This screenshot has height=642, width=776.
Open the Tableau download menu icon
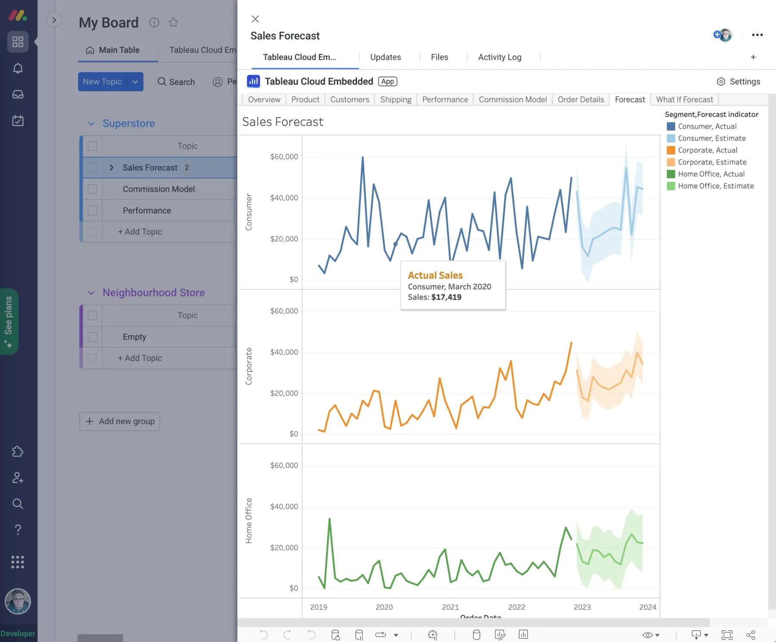pos(700,635)
